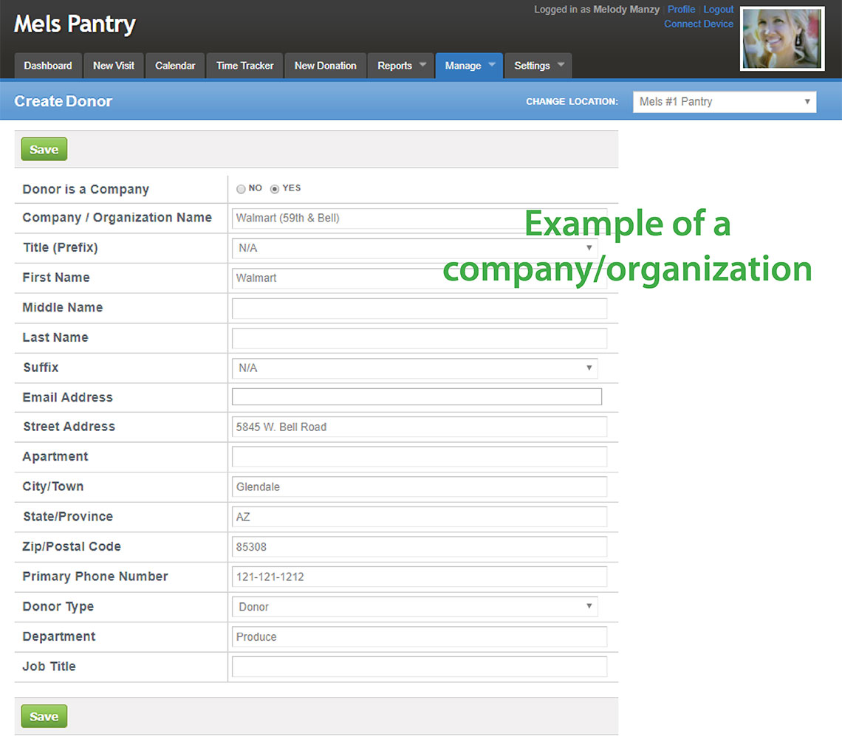This screenshot has height=736, width=842.
Task: Click the bottom Save button
Action: tap(44, 716)
